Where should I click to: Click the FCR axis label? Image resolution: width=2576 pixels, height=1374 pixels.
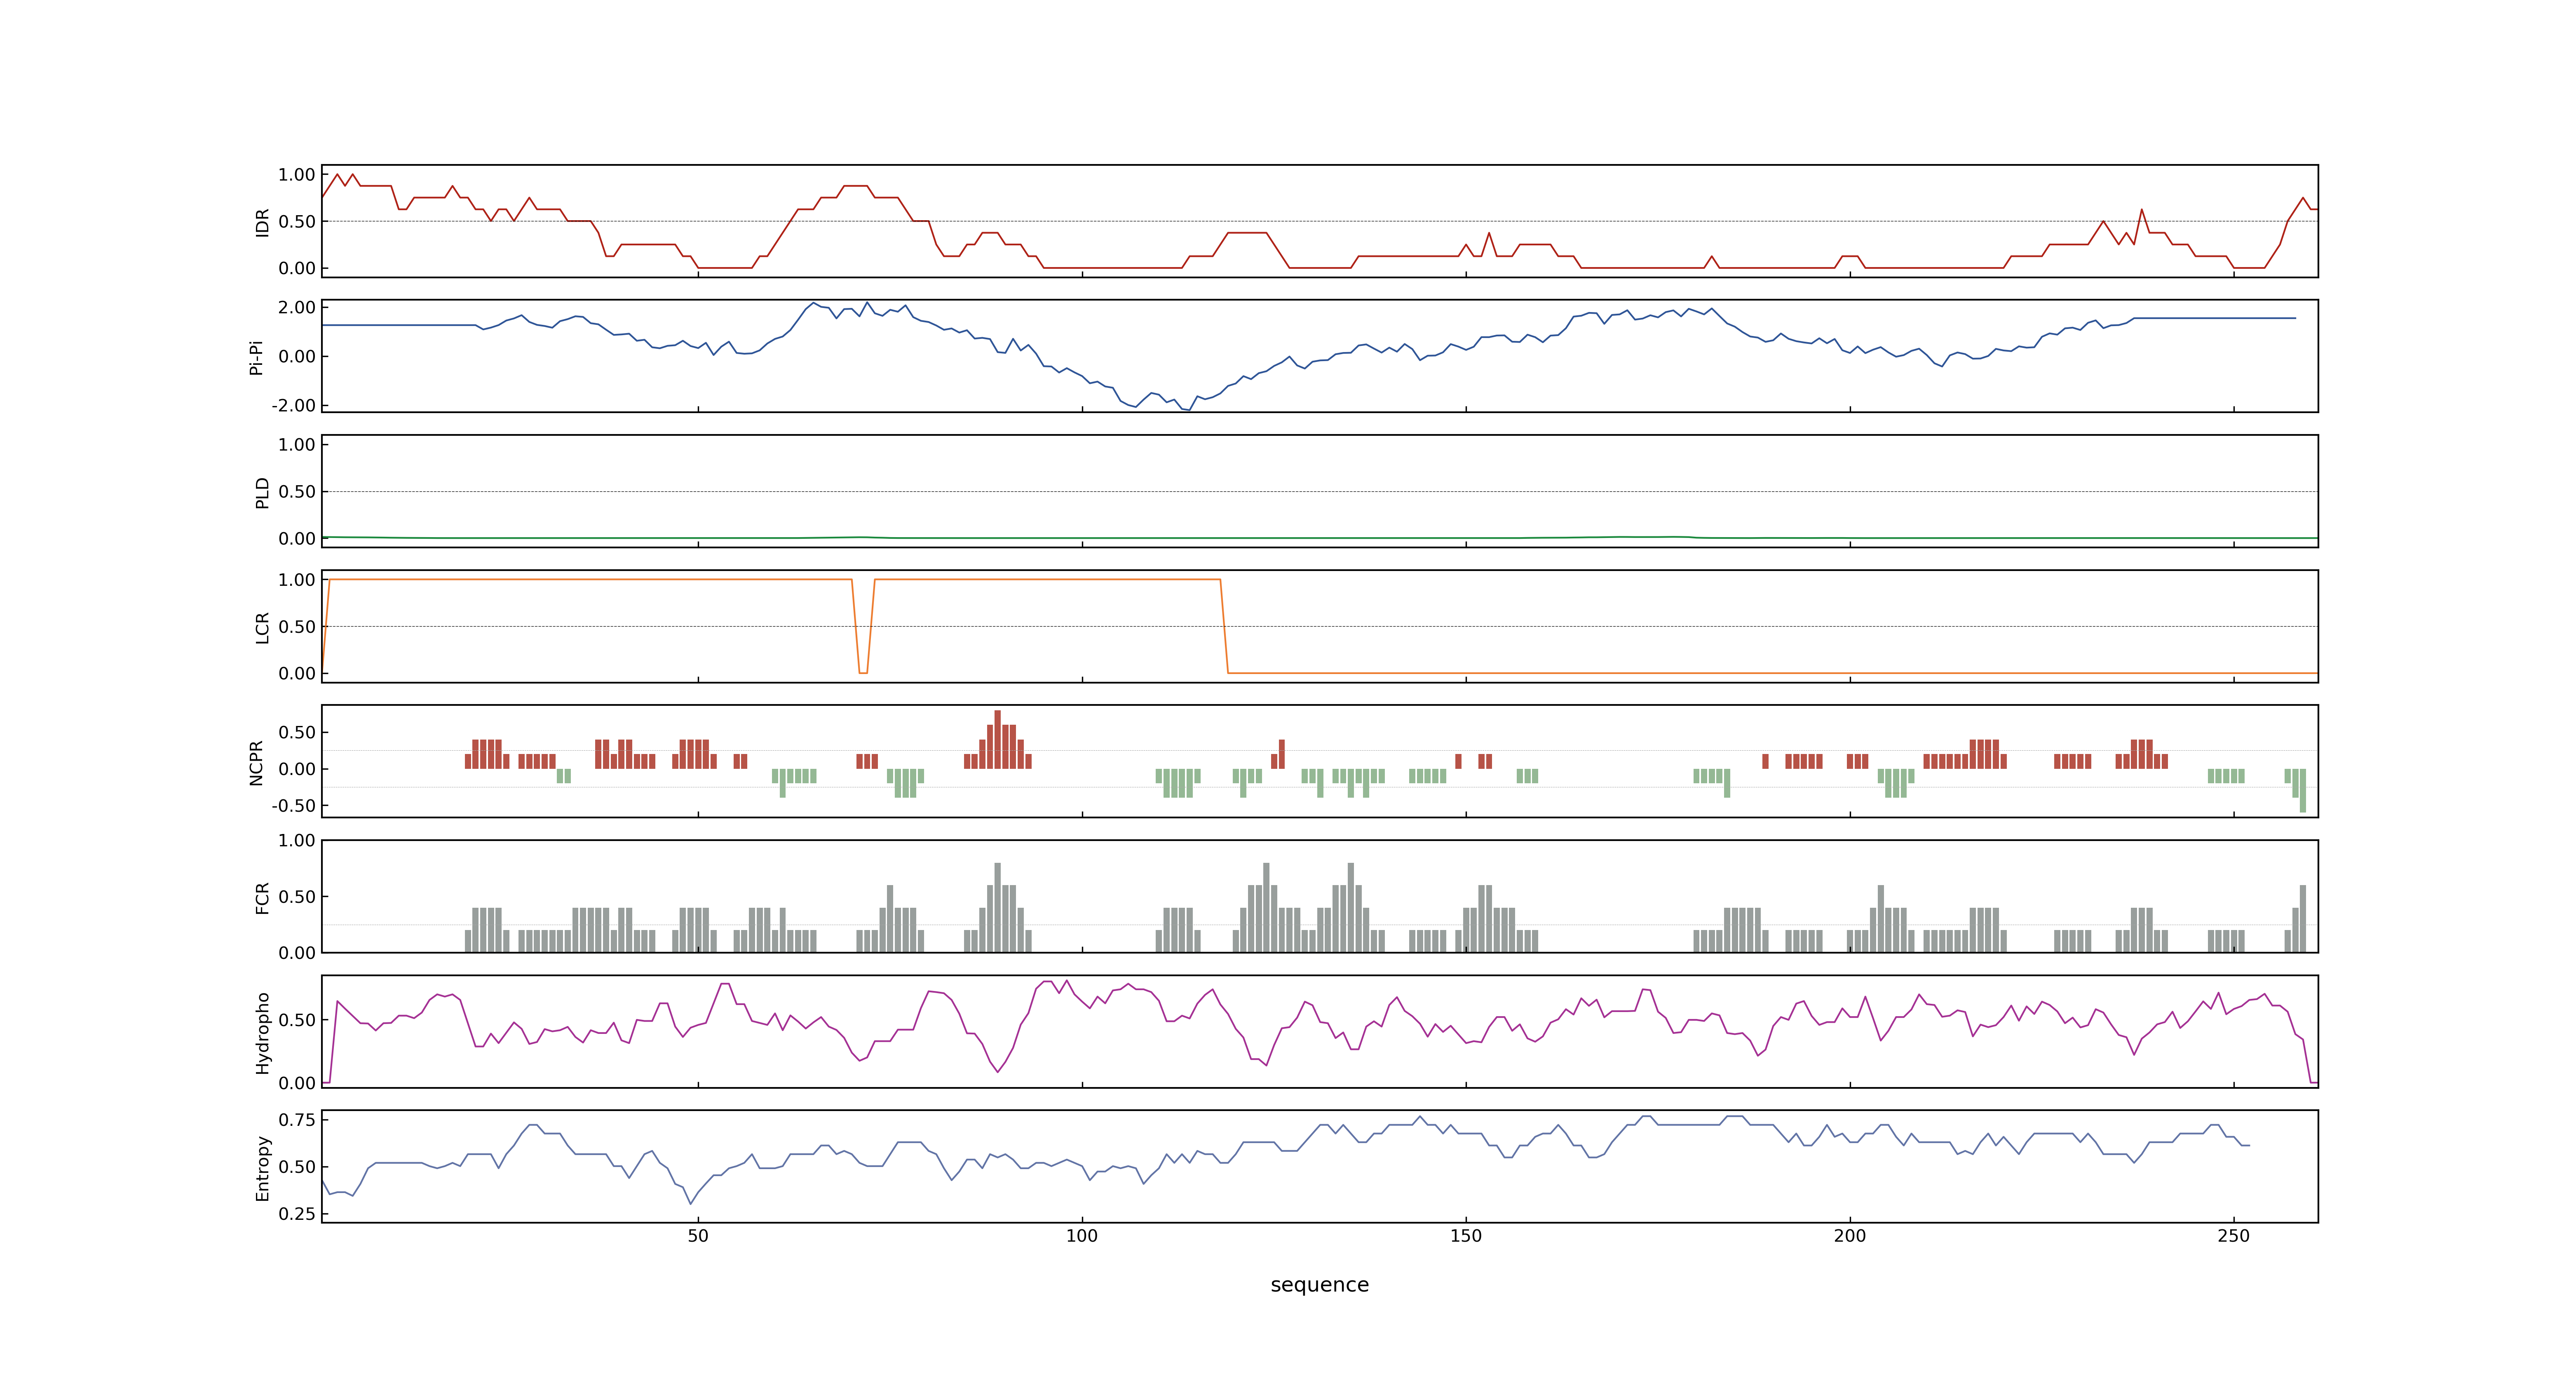[262, 897]
